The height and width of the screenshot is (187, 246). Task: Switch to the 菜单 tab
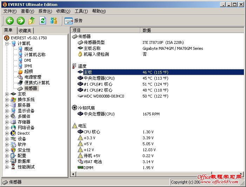tap(9, 30)
